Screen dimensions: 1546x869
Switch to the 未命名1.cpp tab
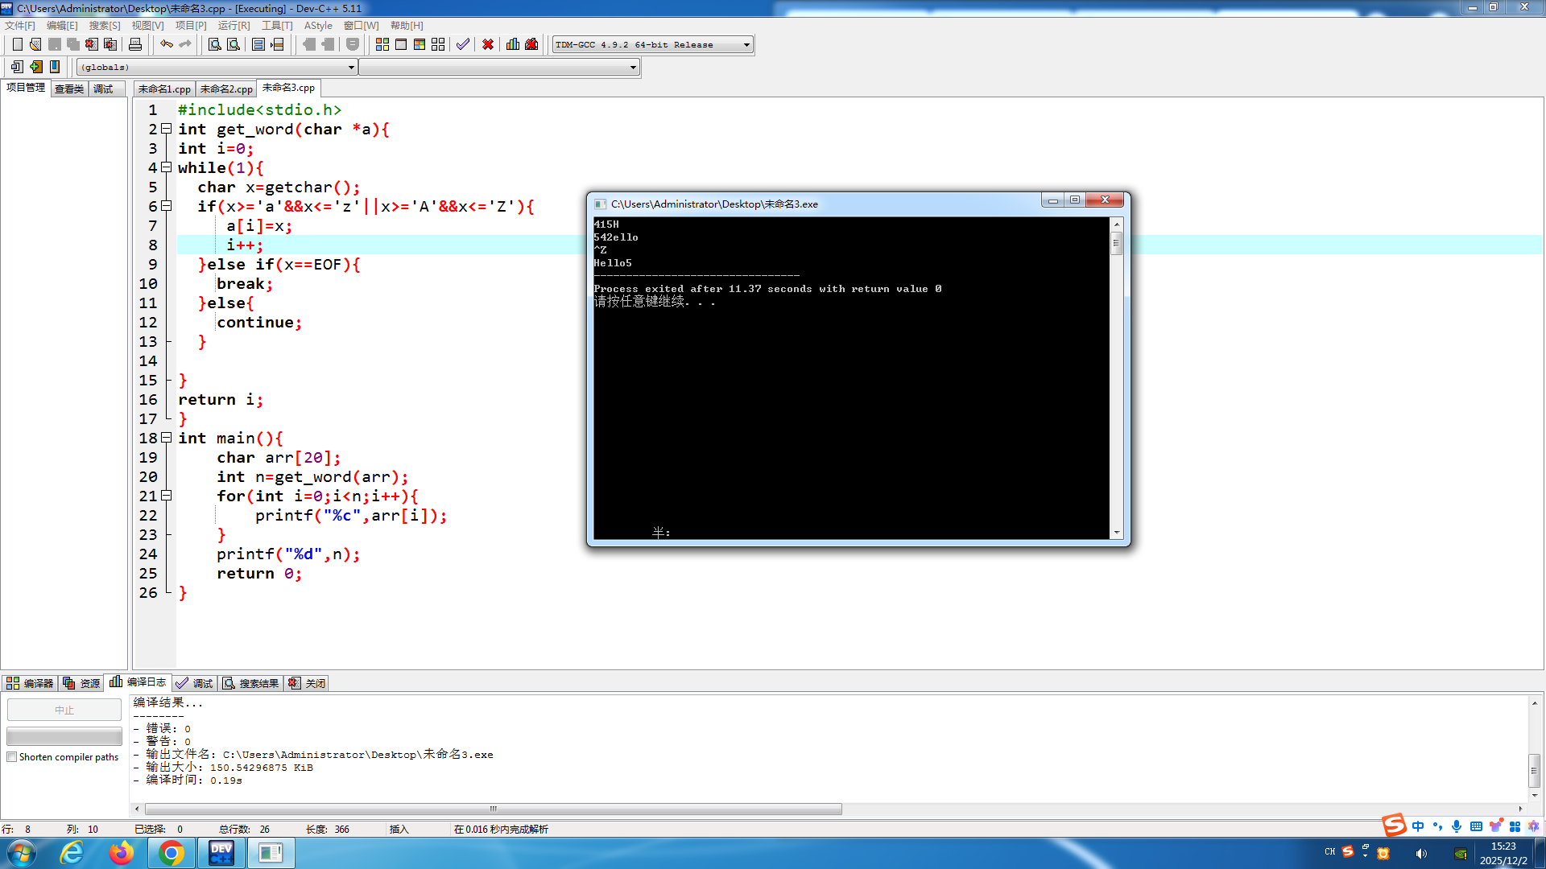[164, 89]
